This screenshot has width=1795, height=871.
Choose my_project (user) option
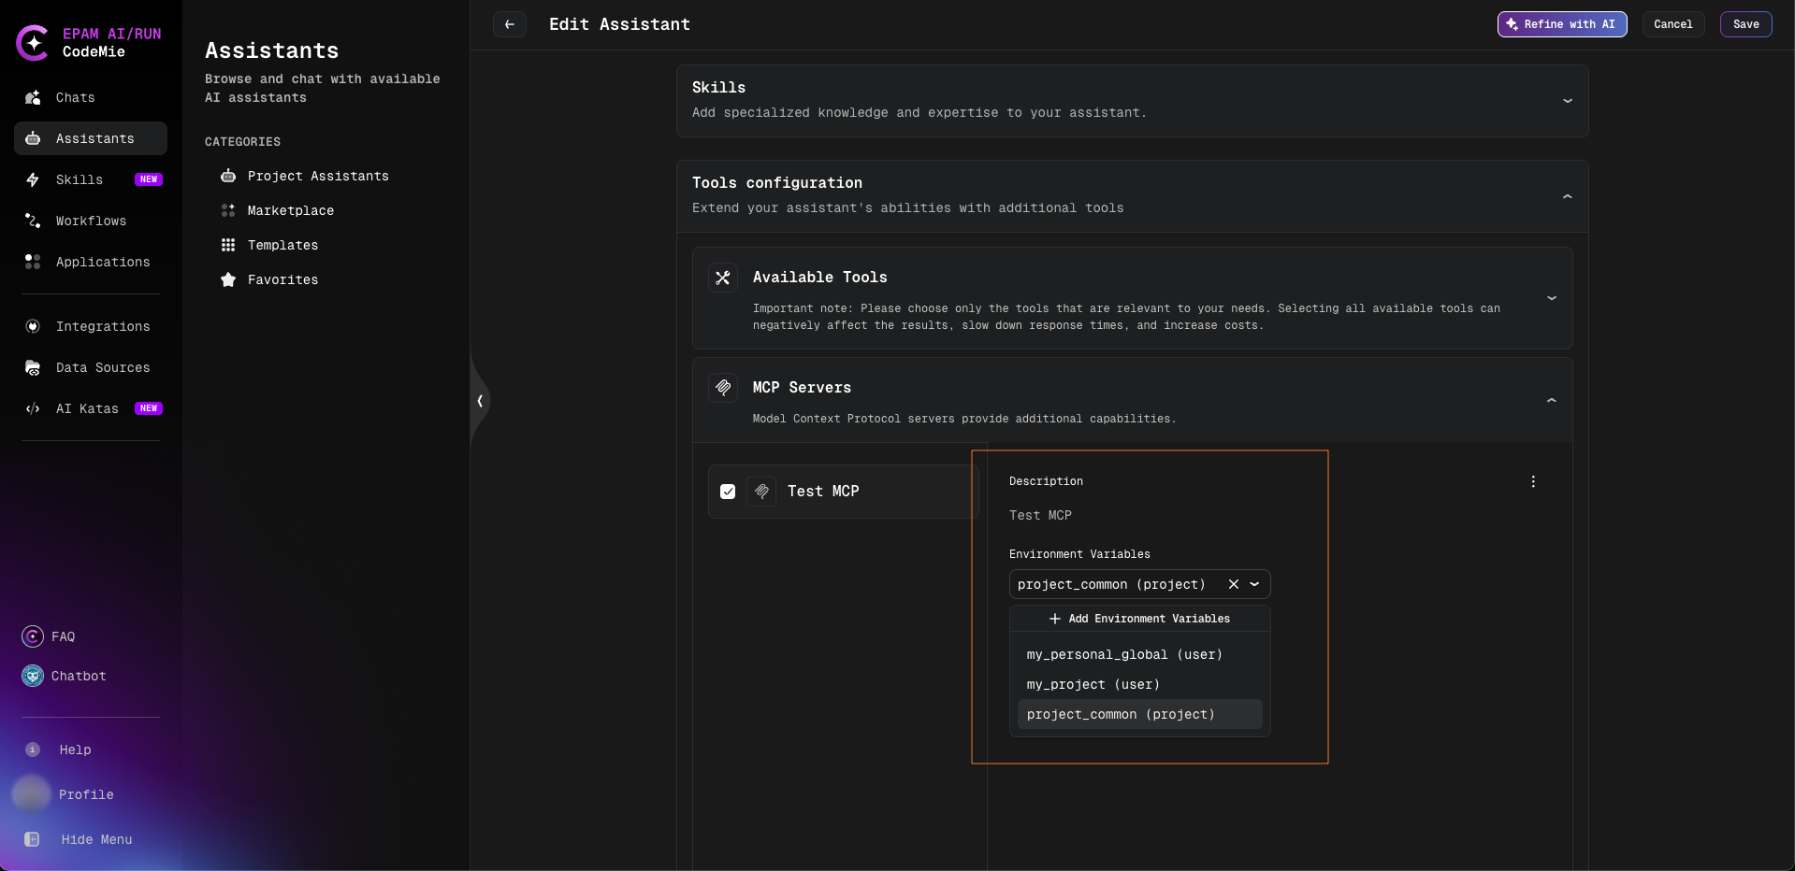(1139, 684)
